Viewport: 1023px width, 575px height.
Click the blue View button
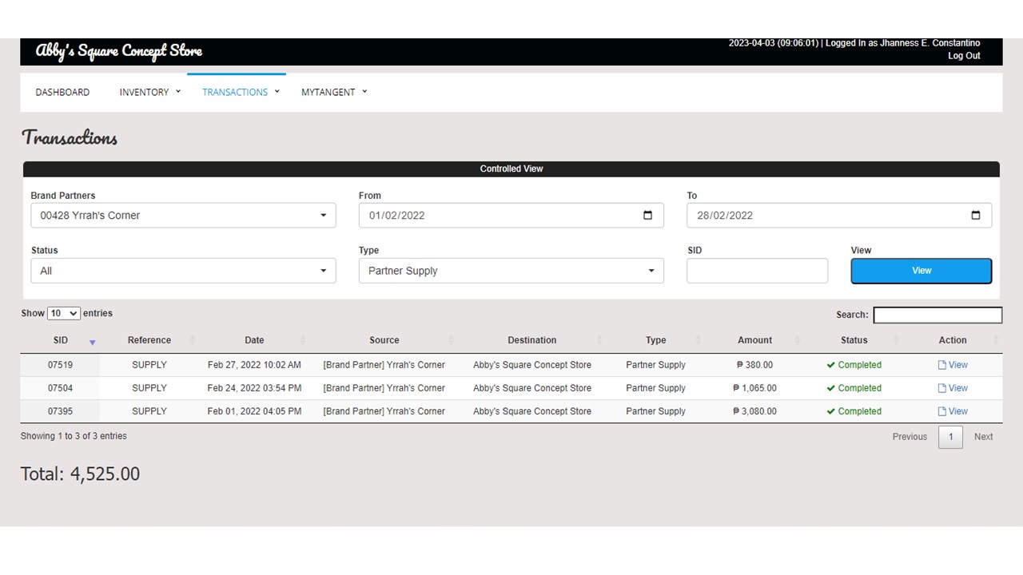tap(921, 271)
